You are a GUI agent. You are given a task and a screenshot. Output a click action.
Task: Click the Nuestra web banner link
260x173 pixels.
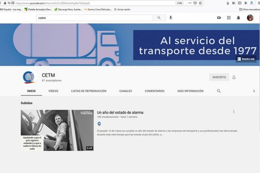tap(246, 59)
